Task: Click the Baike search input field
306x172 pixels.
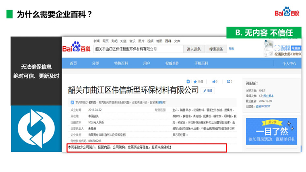Action: pyautogui.click(x=139, y=49)
